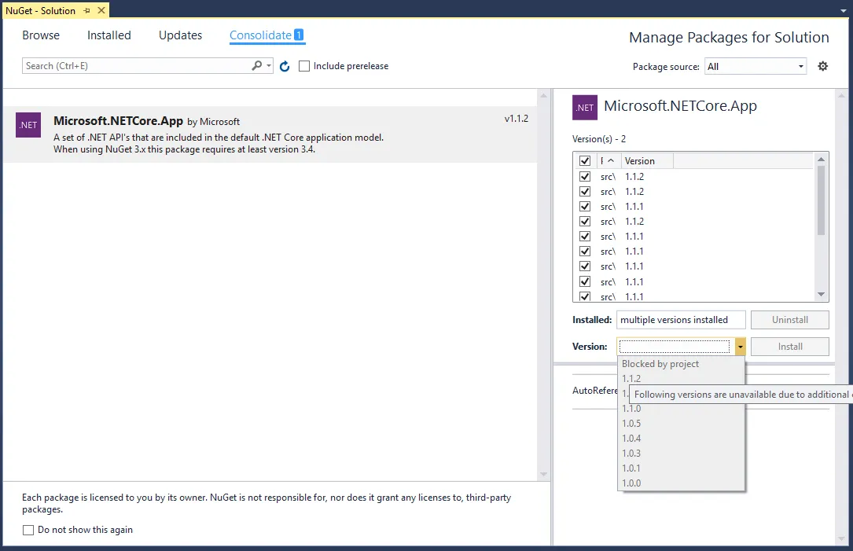
Task: Uncheck the second src\ 1.1.2 project row
Action: click(585, 192)
